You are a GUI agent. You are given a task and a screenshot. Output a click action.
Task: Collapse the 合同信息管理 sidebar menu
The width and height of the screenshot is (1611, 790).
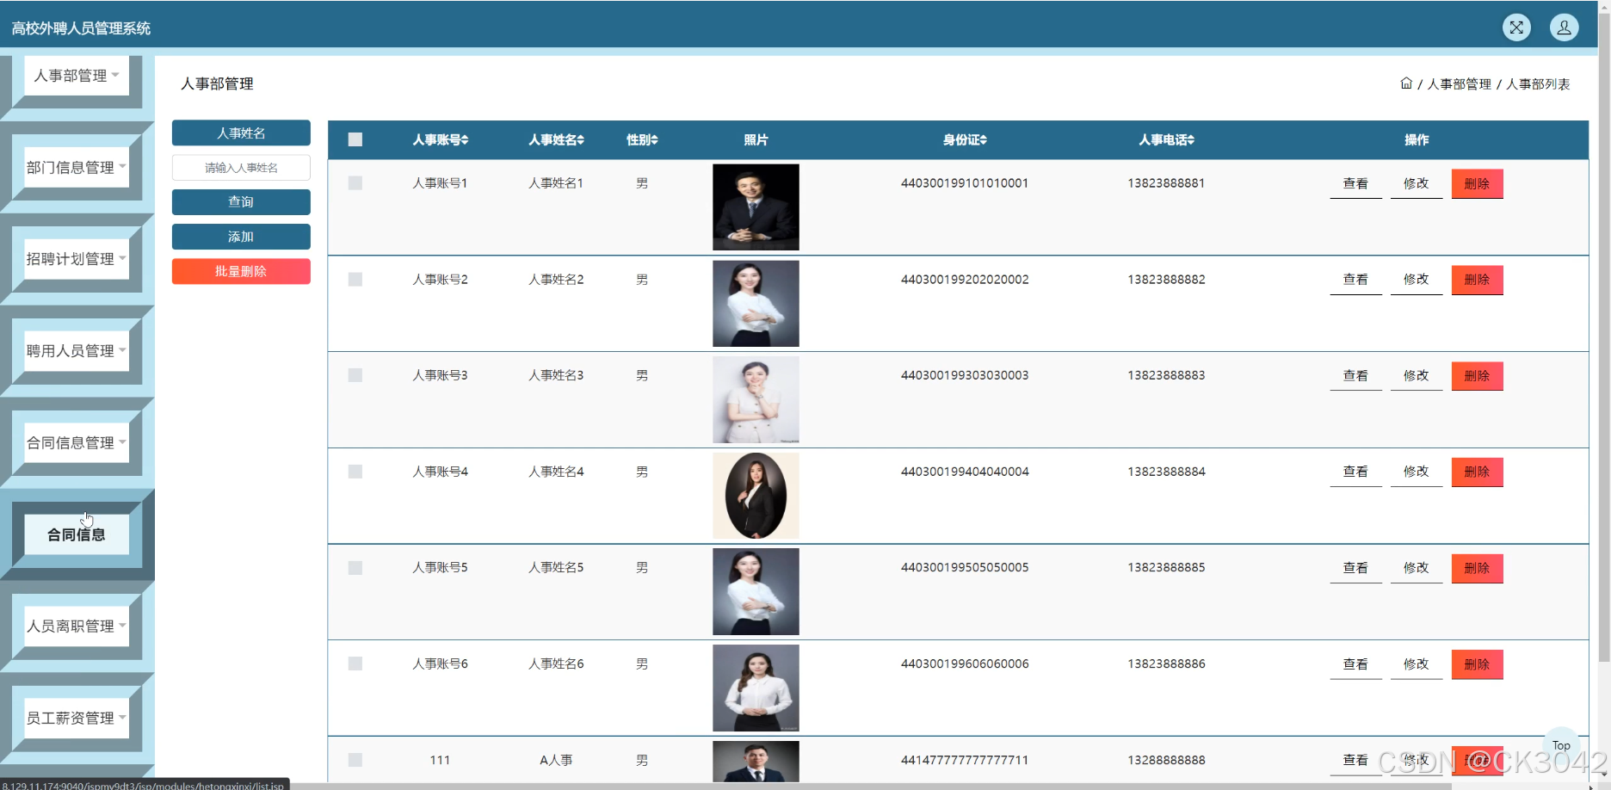coord(77,443)
